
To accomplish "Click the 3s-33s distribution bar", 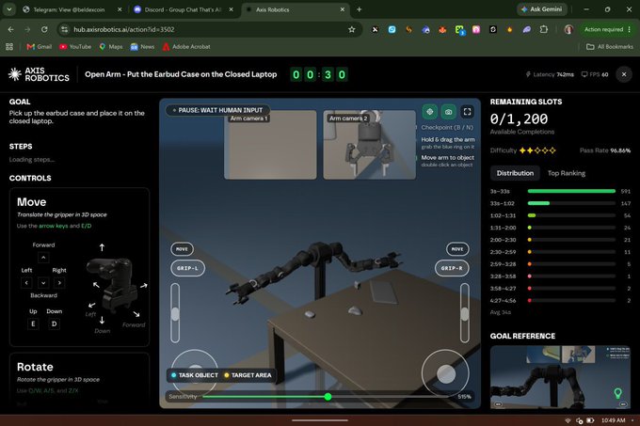I will pyautogui.click(x=571, y=191).
